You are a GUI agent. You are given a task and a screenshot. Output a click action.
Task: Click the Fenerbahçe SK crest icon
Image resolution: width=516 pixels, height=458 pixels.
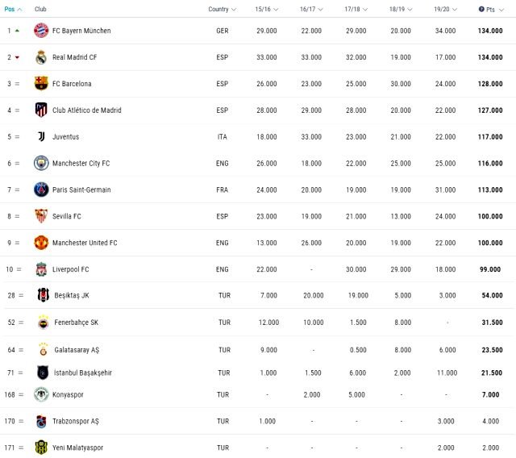click(43, 323)
